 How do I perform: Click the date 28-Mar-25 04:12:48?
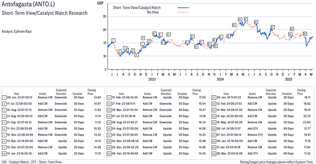229,154
